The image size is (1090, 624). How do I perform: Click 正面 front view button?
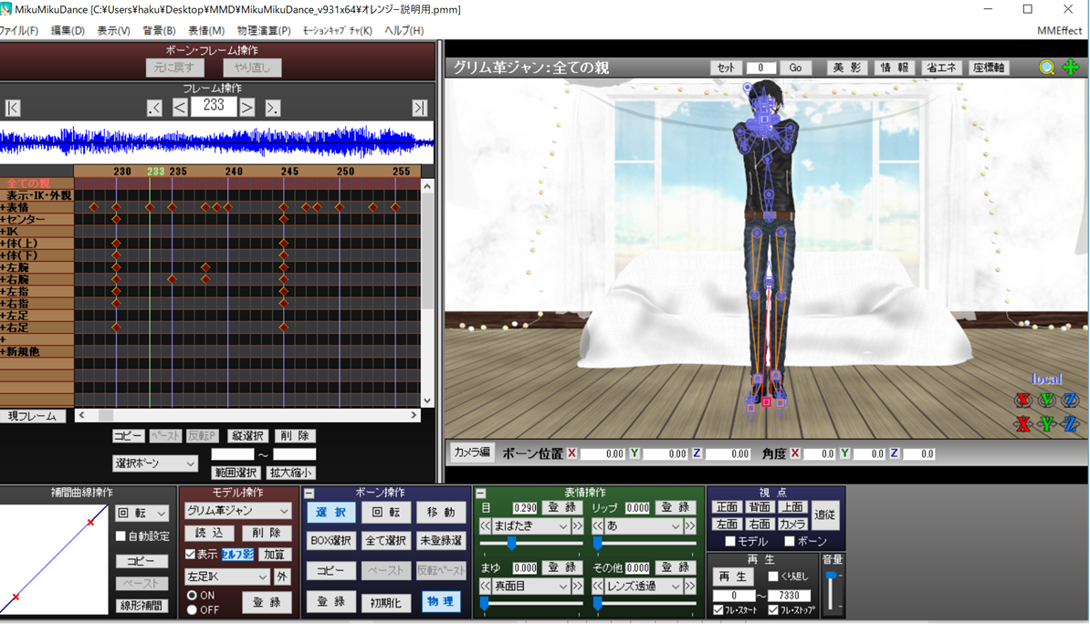pos(727,506)
